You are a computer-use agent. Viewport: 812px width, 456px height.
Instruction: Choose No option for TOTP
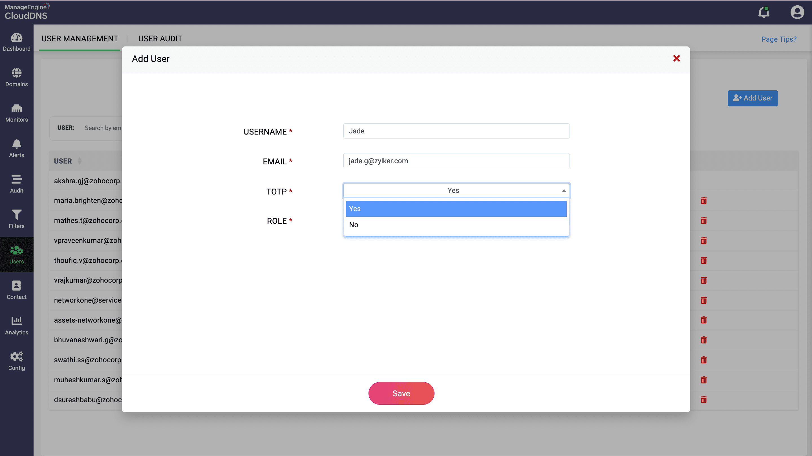point(456,225)
